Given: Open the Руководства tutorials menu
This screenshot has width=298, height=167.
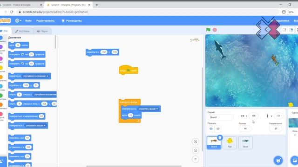Looking at the screenshot, I should tap(72, 20).
